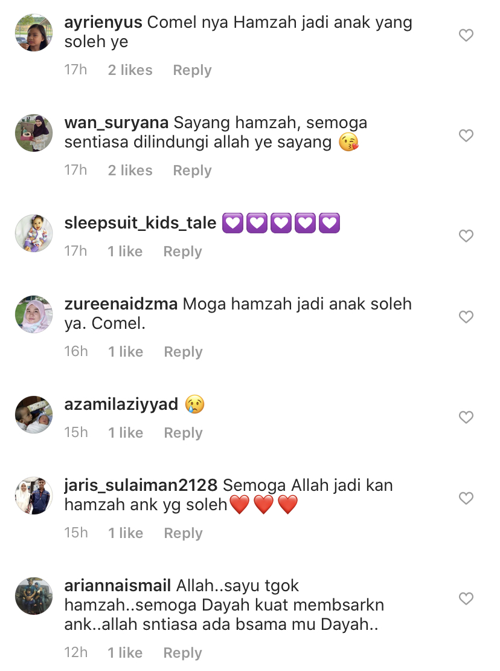Open ayrienyus profile picture
This screenshot has height=671, width=500.
click(x=34, y=33)
